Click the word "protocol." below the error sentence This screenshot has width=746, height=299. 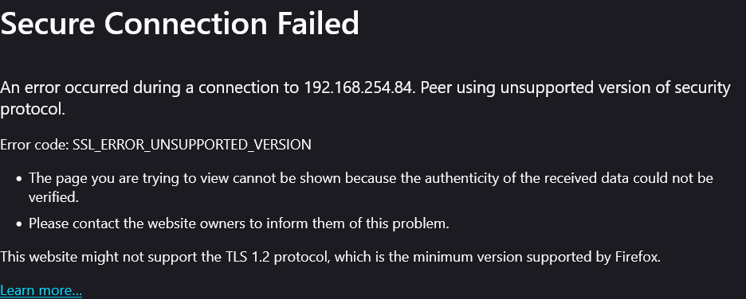click(32, 110)
